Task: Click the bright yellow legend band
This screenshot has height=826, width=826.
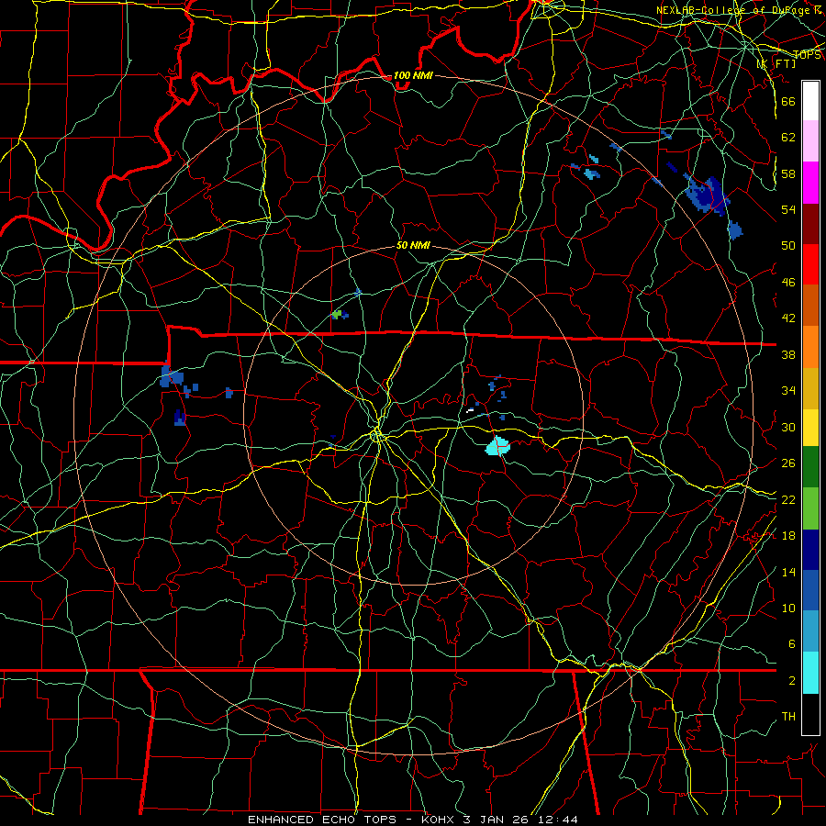Action: (x=810, y=428)
